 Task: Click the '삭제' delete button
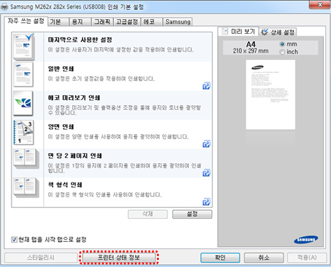(x=148, y=214)
